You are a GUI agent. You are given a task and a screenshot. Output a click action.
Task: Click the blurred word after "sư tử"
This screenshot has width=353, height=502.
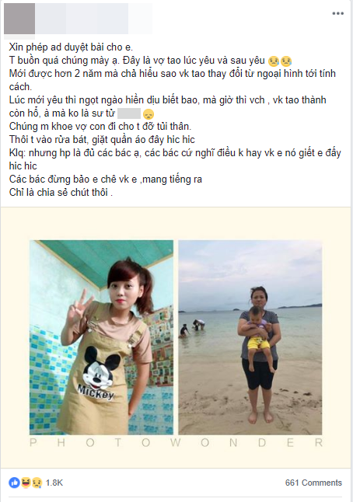pos(129,113)
